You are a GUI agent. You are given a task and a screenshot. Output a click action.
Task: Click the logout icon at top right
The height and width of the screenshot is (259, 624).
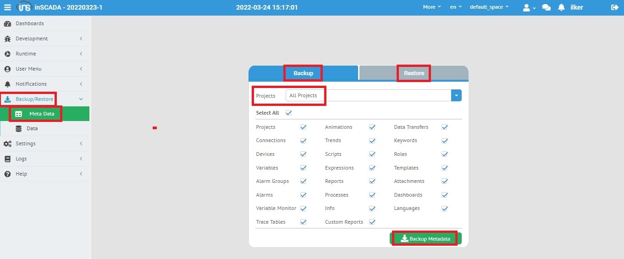614,7
